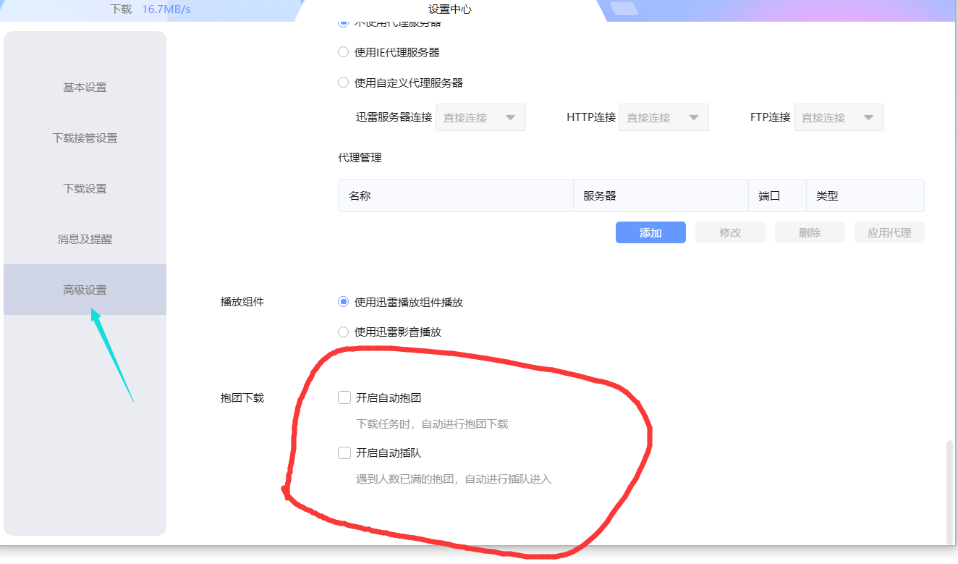Enable 开启自动抱团 checkbox
This screenshot has height=564, width=958.
coord(344,397)
